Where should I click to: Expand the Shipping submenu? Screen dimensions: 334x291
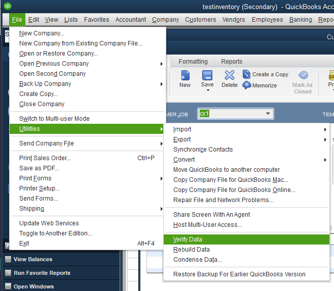point(162,209)
